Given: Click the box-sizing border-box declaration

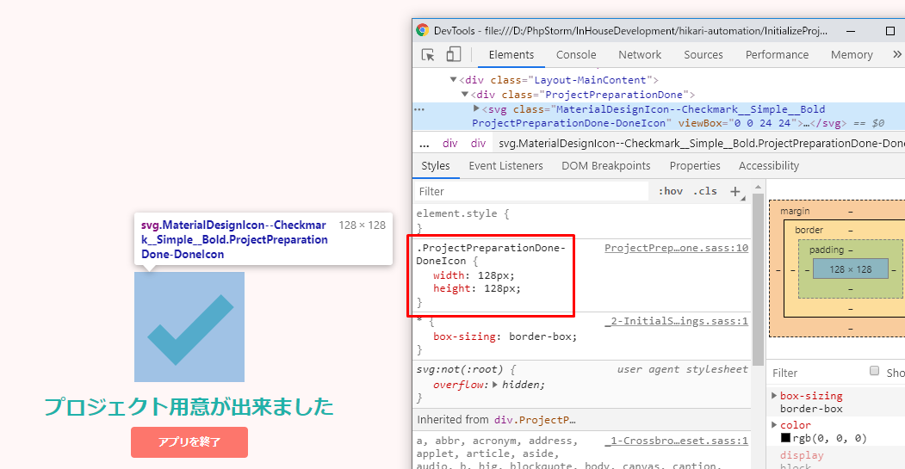Looking at the screenshot, I should point(505,336).
